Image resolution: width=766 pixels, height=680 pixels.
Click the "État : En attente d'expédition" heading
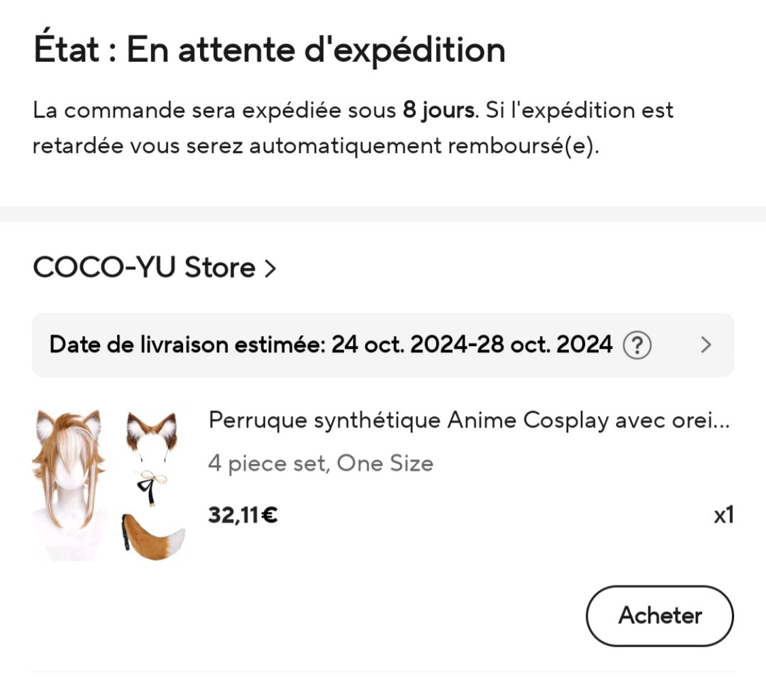[x=269, y=50]
